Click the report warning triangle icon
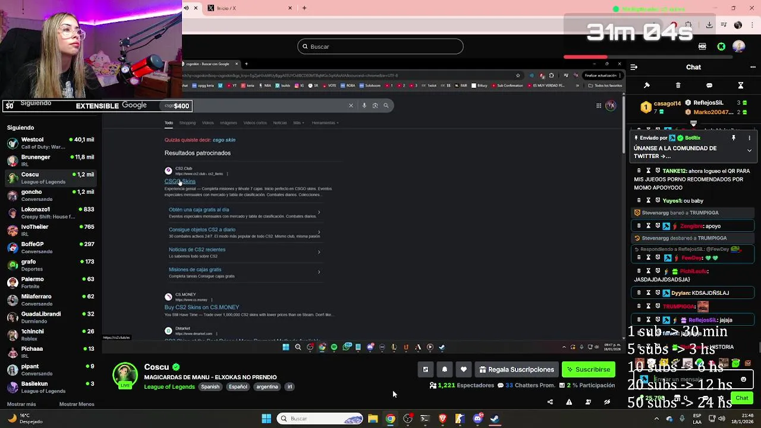This screenshot has height=428, width=761. [x=569, y=402]
